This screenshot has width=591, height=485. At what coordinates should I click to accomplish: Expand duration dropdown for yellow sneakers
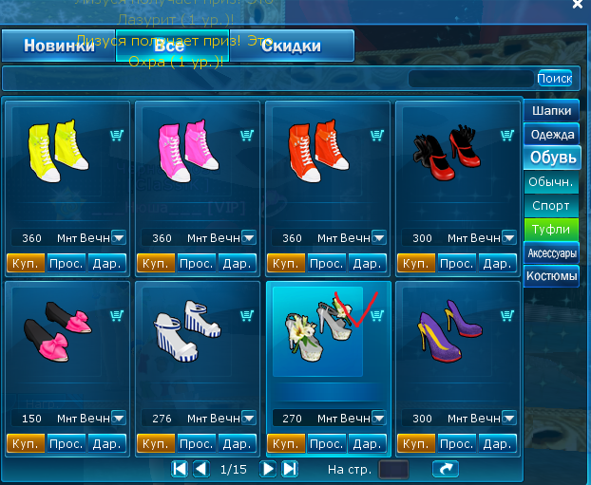[x=119, y=238]
